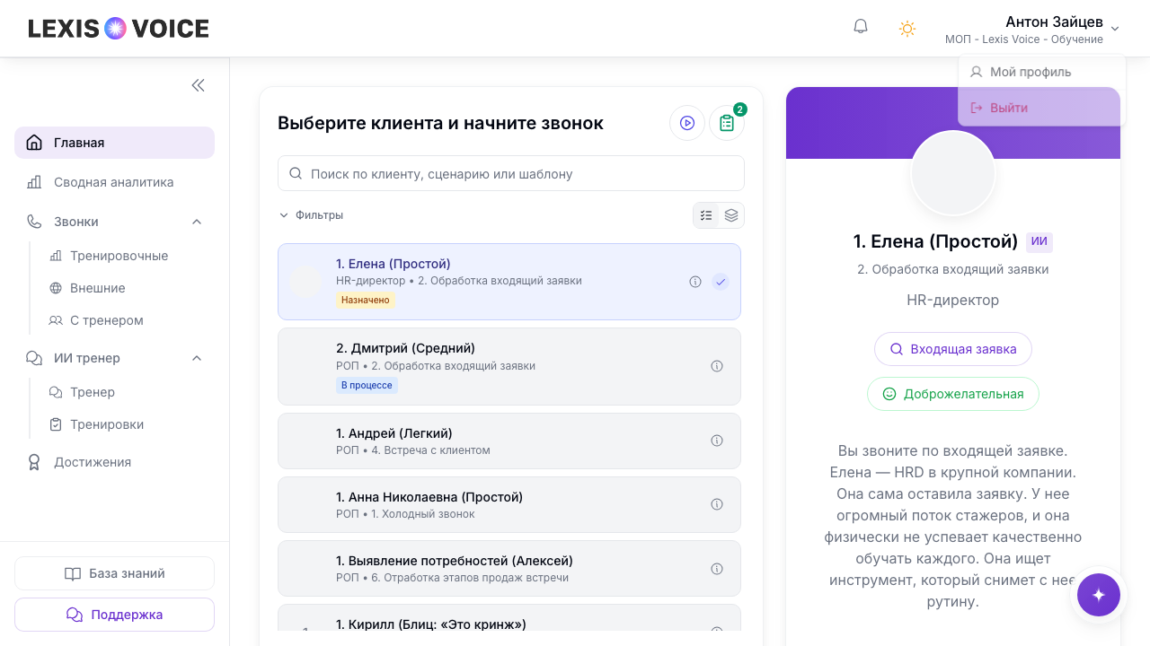The image size is (1150, 646).
Task: Open the AI assistant sparkle button
Action: click(1098, 594)
